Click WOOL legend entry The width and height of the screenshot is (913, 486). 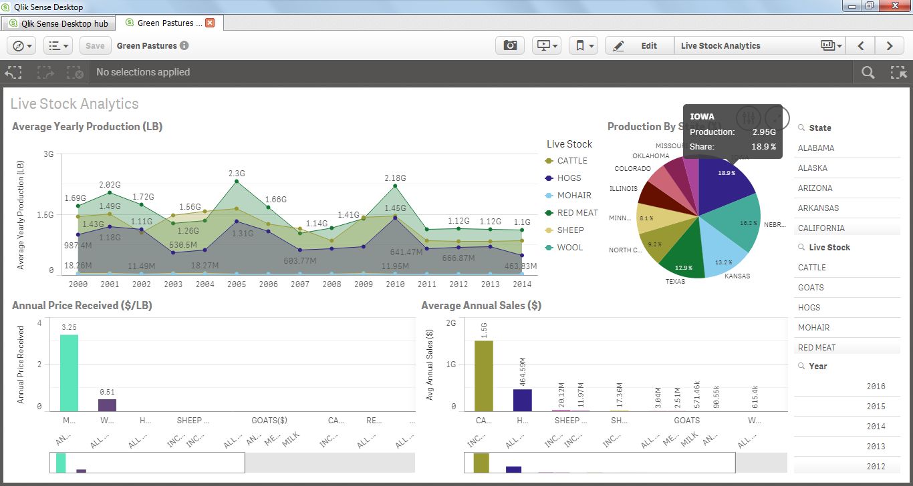click(565, 248)
